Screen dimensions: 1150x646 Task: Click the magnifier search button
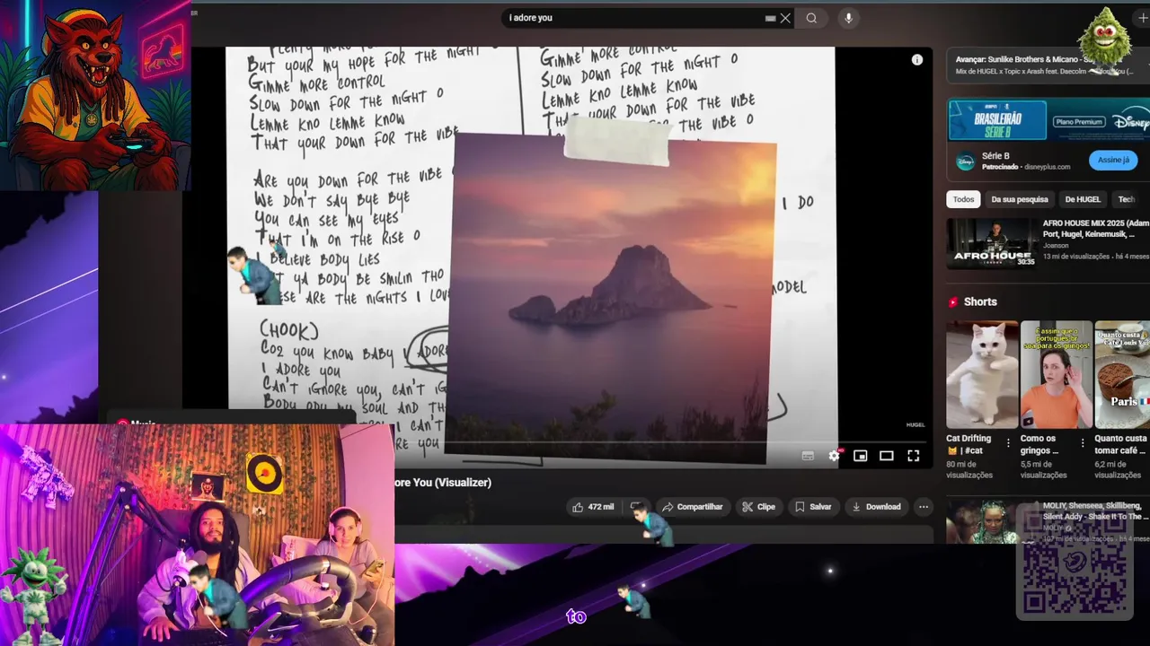[811, 18]
